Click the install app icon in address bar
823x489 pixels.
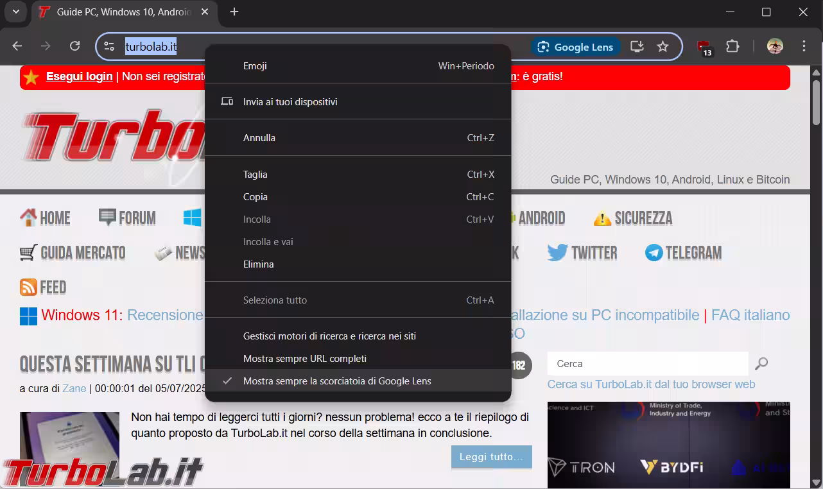pyautogui.click(x=636, y=46)
